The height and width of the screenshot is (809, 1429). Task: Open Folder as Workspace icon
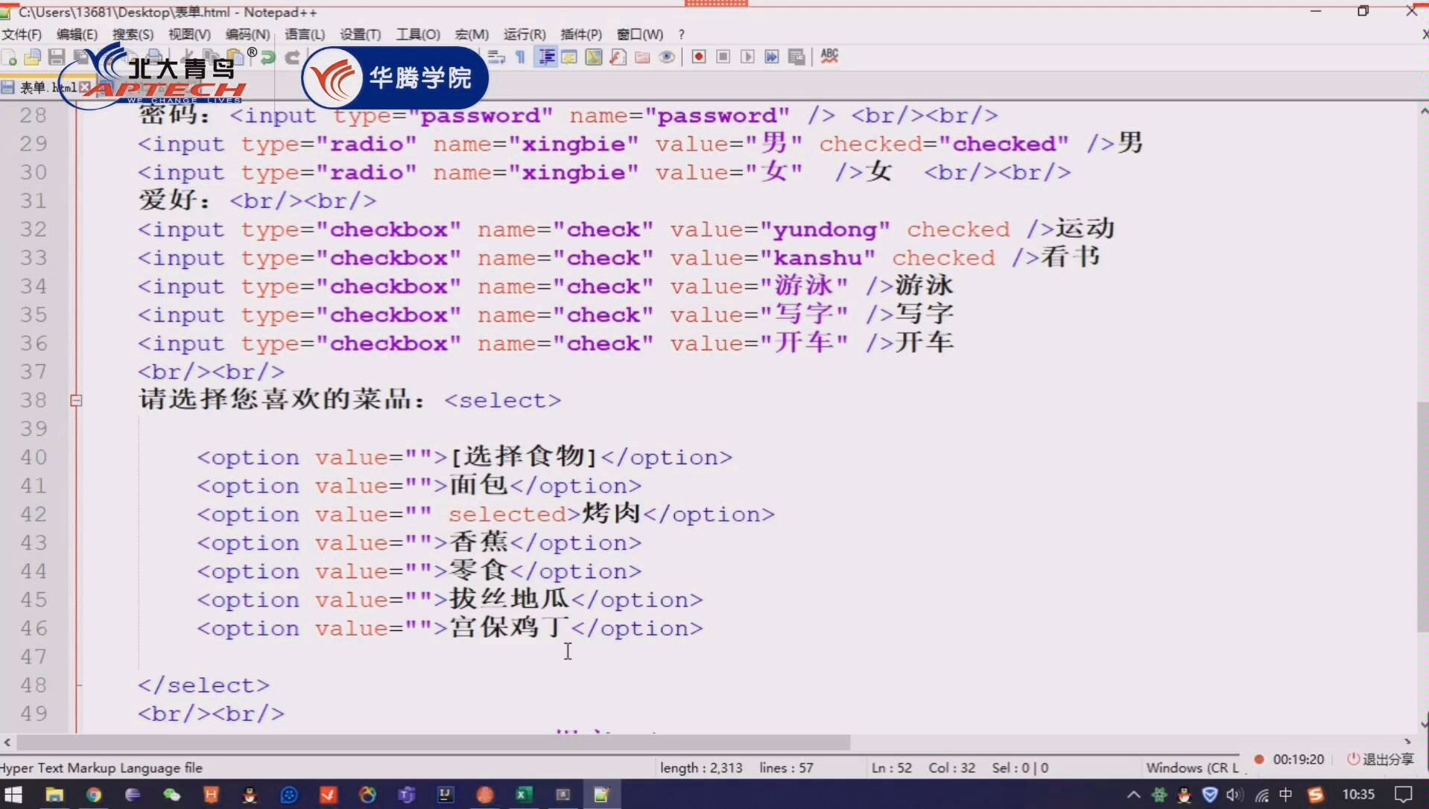[643, 57]
